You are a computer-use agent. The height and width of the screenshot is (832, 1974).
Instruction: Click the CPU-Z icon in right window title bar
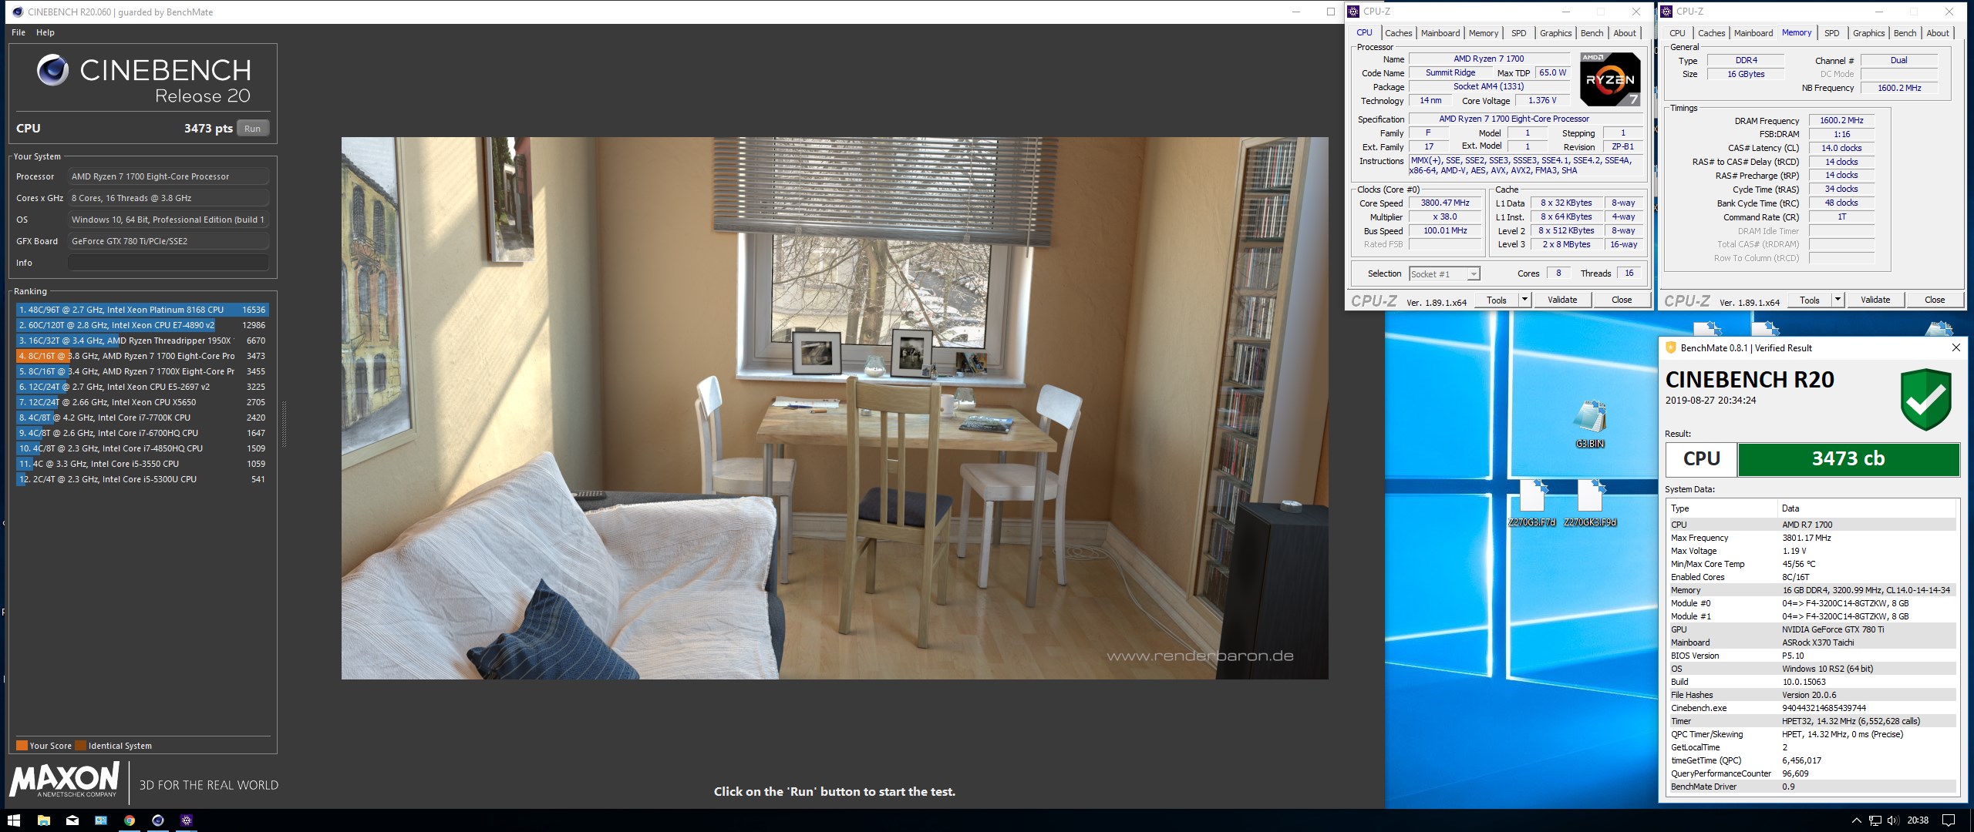(1666, 12)
